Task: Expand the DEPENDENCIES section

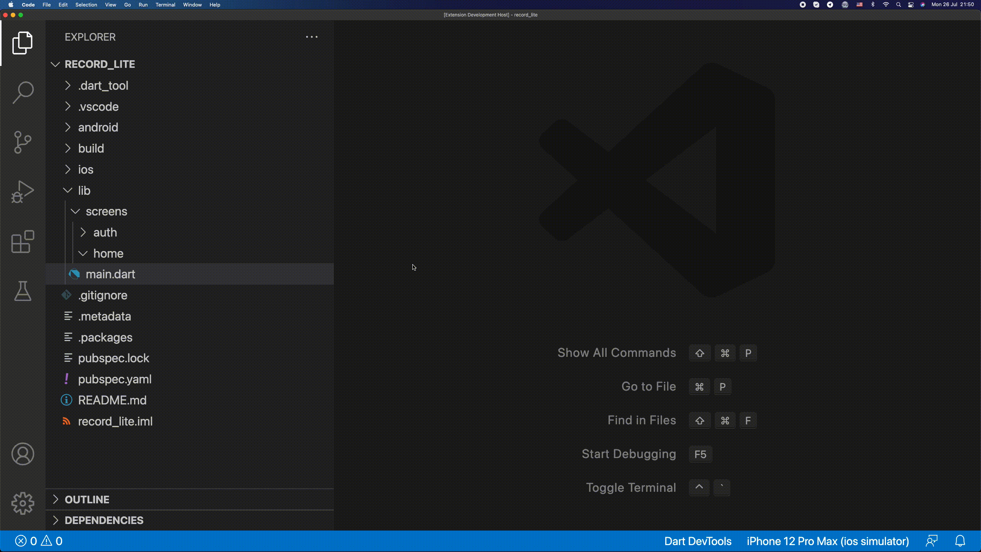Action: [104, 520]
